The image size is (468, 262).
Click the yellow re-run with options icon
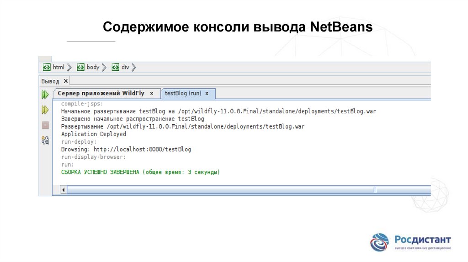click(45, 110)
